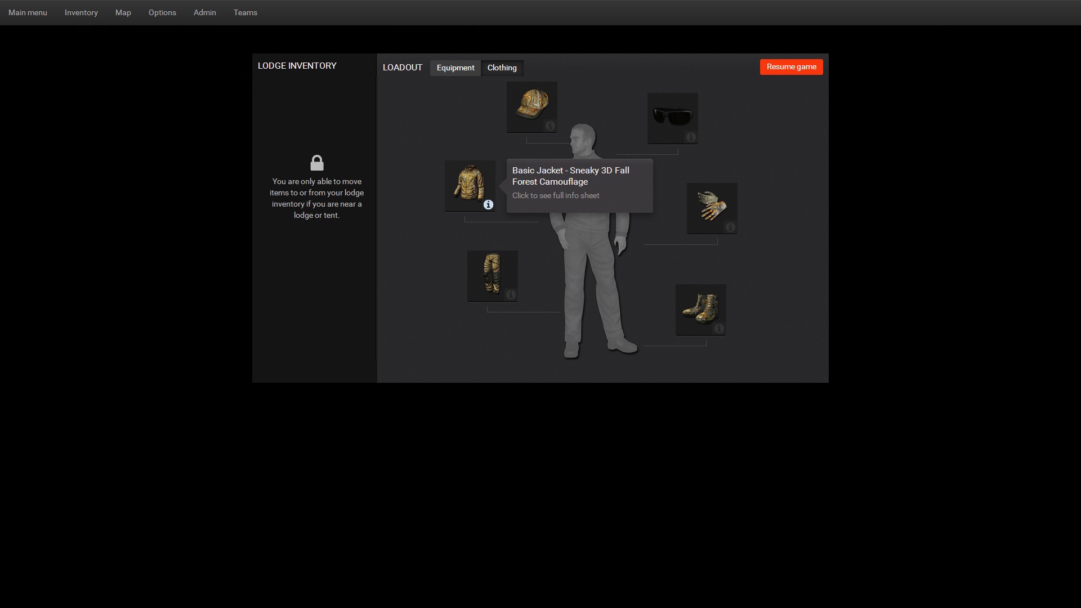Open info for the pants

(x=511, y=295)
